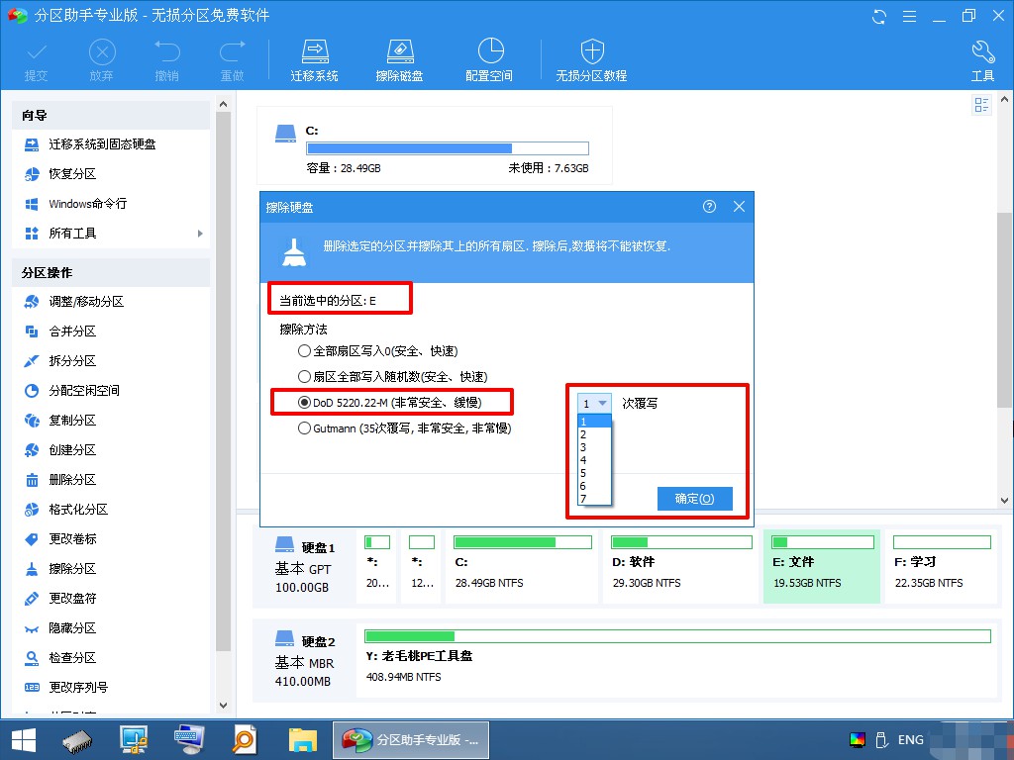
Task: Select 扇区全部写入随机数 radio option
Action: click(304, 377)
